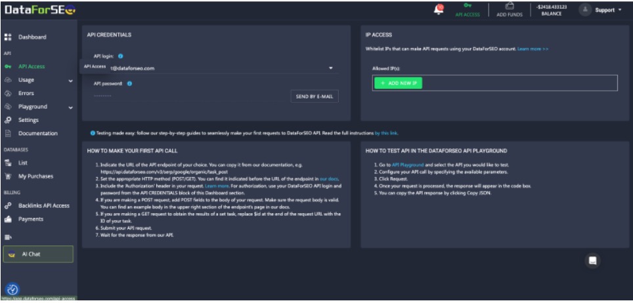633x303 pixels.
Task: Click the Add Funds card icon
Action: pyautogui.click(x=510, y=6)
